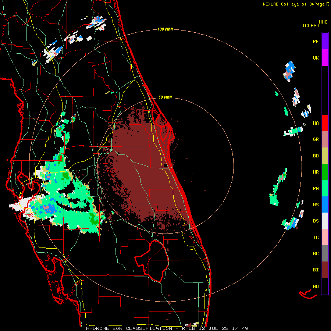Click the red HA legend color swatch
This screenshot has height=331, width=331.
[x=325, y=123]
